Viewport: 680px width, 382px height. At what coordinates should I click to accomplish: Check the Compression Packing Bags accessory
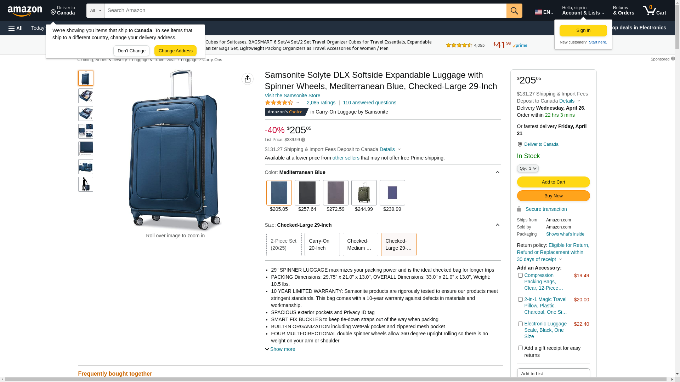click(520, 276)
